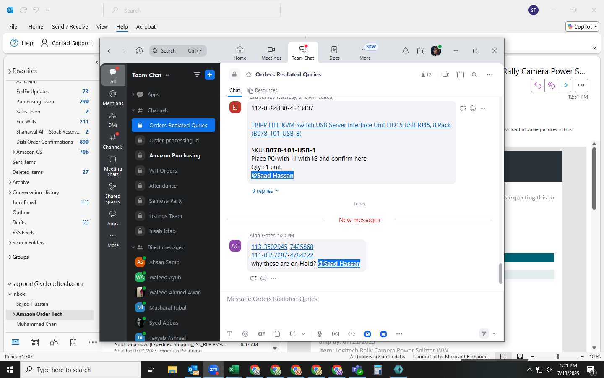This screenshot has width=604, height=378.
Task: Start video meeting from channel header
Action: tap(446, 75)
